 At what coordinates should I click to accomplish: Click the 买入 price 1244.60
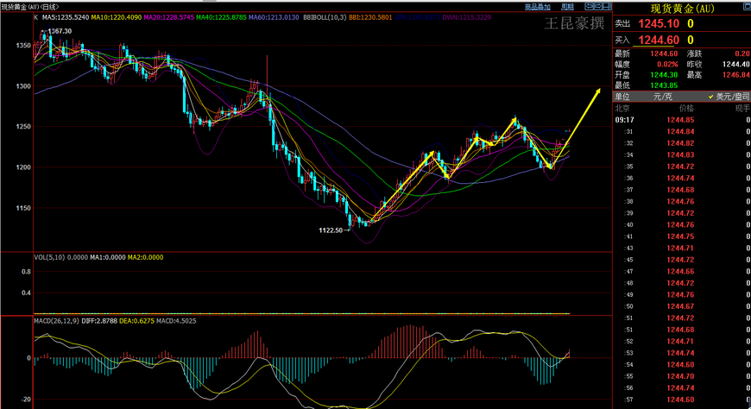coord(659,40)
